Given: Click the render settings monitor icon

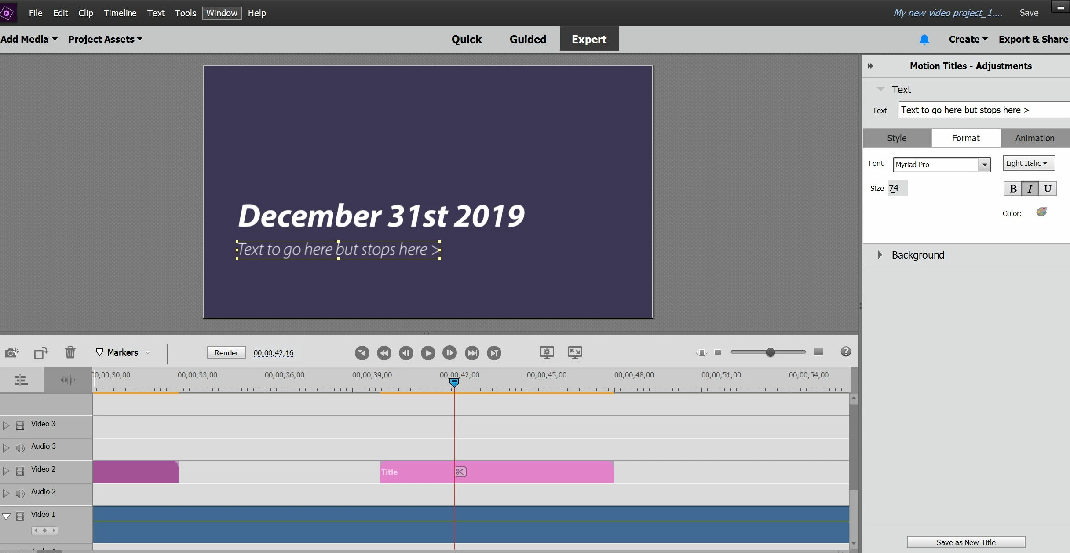Looking at the screenshot, I should [546, 352].
